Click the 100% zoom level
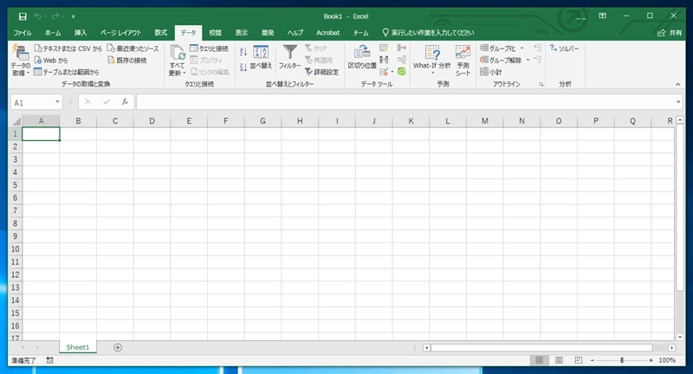The image size is (693, 374). [667, 360]
